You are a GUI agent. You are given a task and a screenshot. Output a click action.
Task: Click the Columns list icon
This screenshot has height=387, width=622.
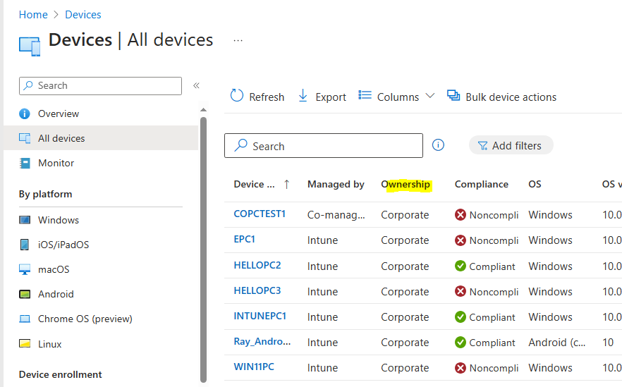[x=365, y=95]
